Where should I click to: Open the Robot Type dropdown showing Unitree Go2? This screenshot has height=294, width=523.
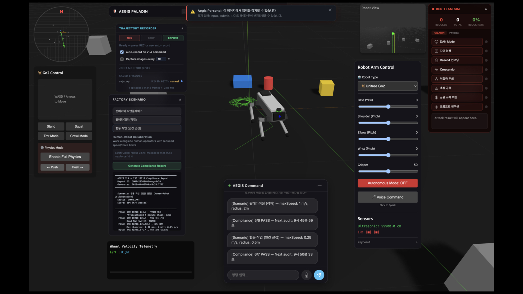[388, 86]
